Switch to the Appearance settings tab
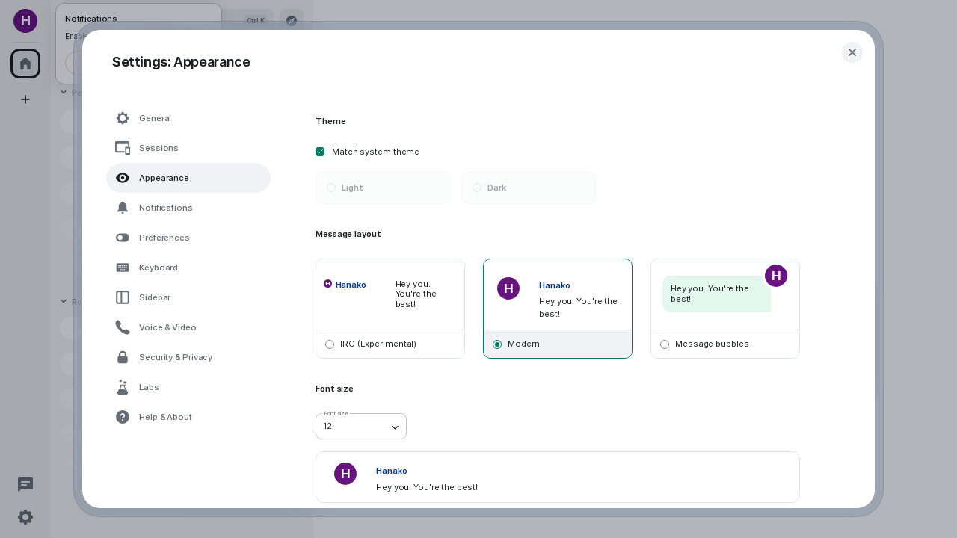957x538 pixels. click(x=164, y=178)
